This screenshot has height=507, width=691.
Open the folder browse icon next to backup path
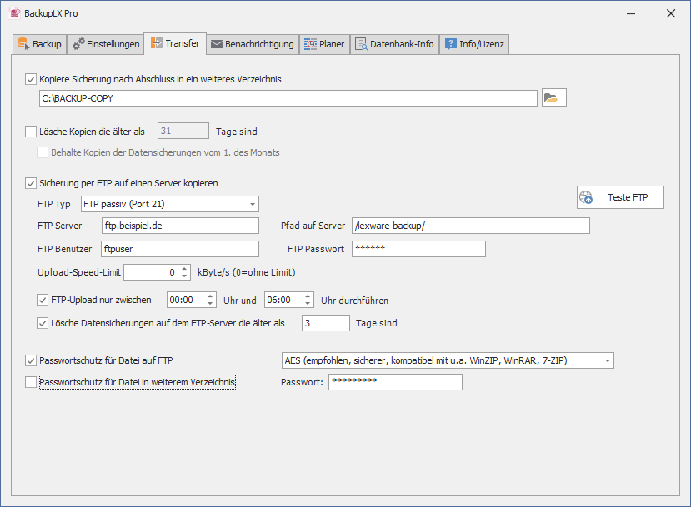553,97
